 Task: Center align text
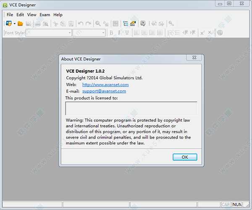click(144, 33)
